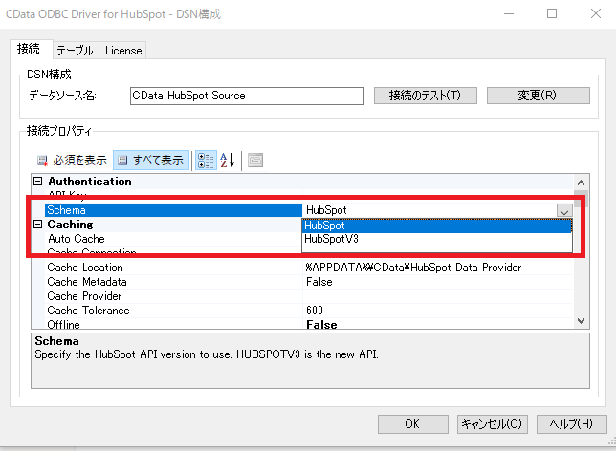This screenshot has width=616, height=451.
Task: Collapse the Authentication category
Action: click(x=37, y=182)
